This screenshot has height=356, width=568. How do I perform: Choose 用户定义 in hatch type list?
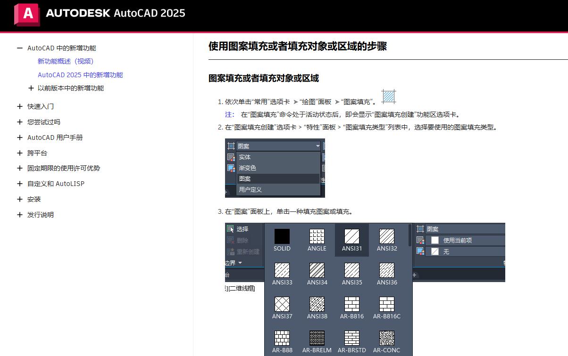tap(250, 189)
